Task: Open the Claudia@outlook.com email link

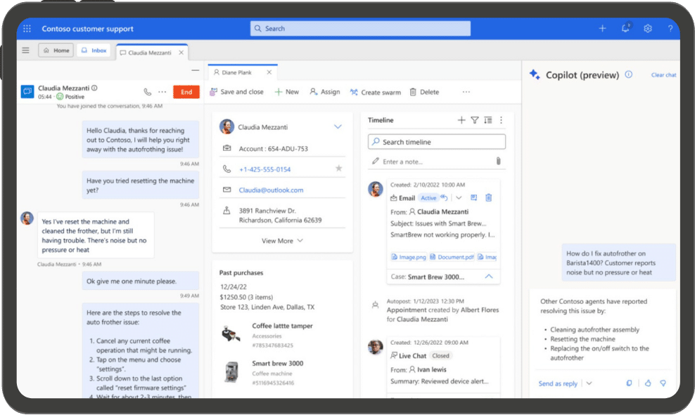Action: tap(271, 190)
